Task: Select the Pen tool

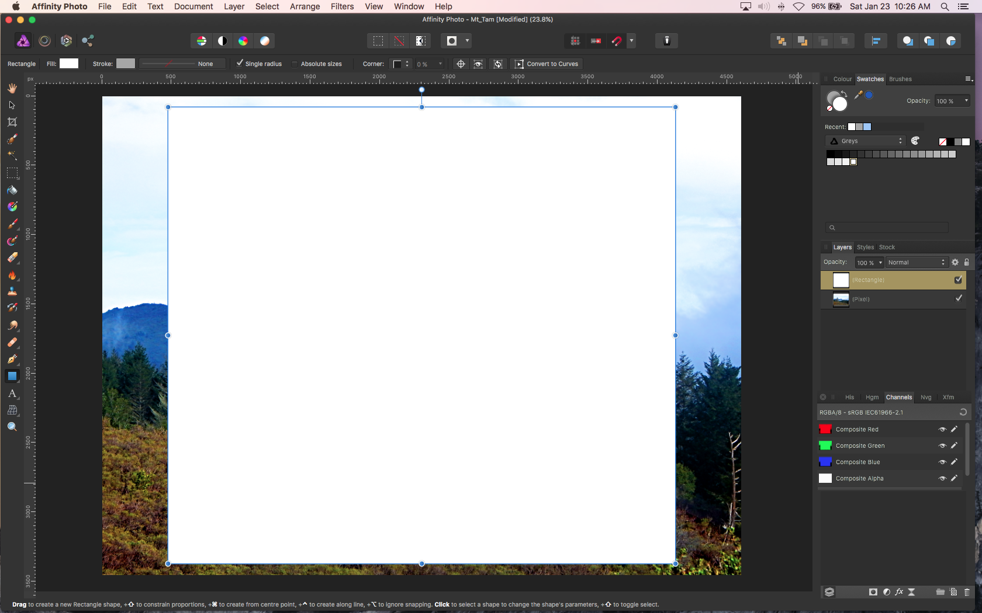Action: point(12,359)
